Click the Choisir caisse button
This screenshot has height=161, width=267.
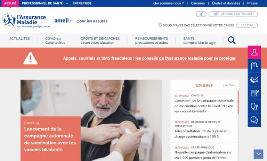point(247,25)
